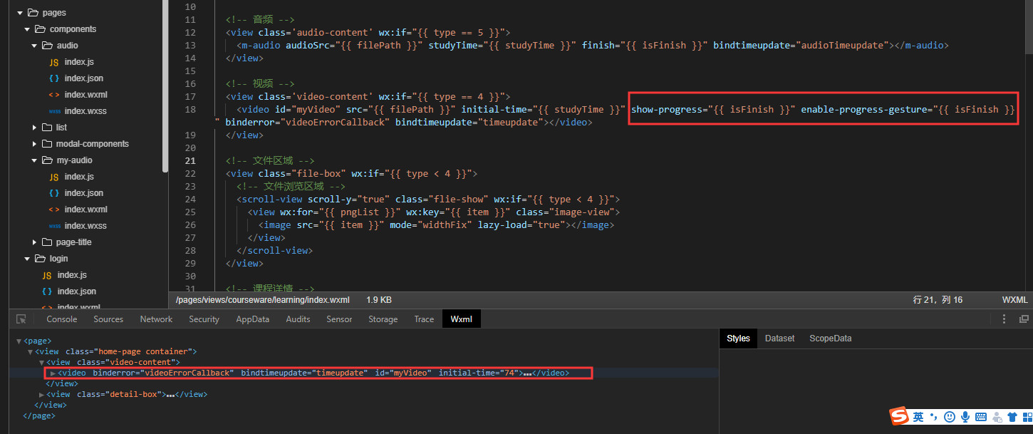
Task: Open Sogou emoji smiley panel
Action: (949, 417)
